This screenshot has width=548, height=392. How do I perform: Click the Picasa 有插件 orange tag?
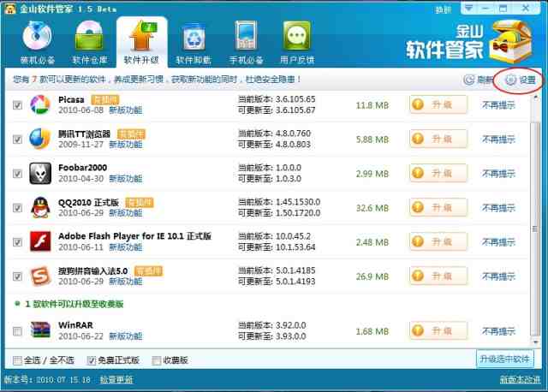click(104, 99)
